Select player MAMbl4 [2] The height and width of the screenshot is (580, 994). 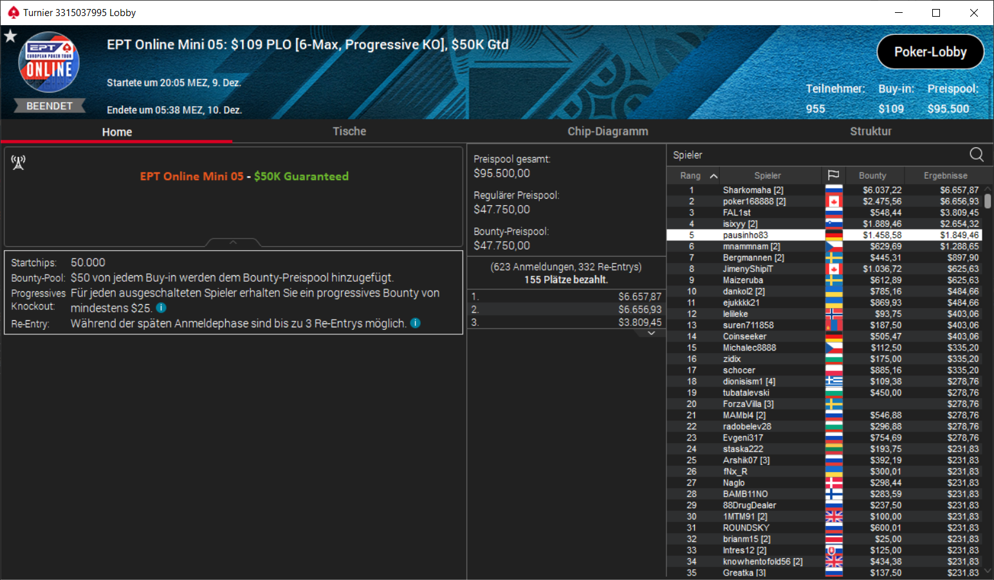pyautogui.click(x=824, y=415)
